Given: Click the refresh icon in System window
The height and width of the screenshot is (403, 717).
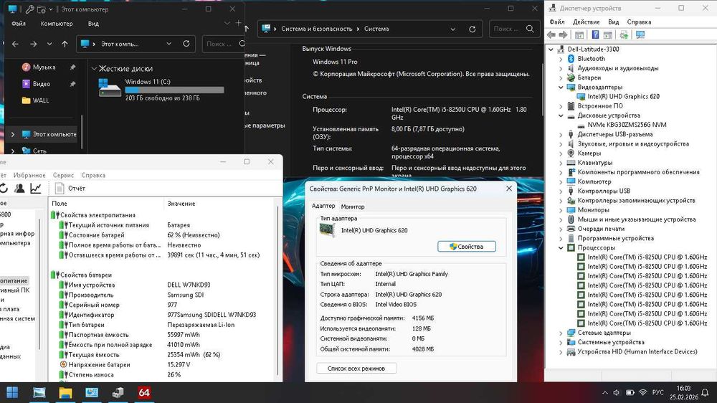Looking at the screenshot, I should tap(473, 29).
